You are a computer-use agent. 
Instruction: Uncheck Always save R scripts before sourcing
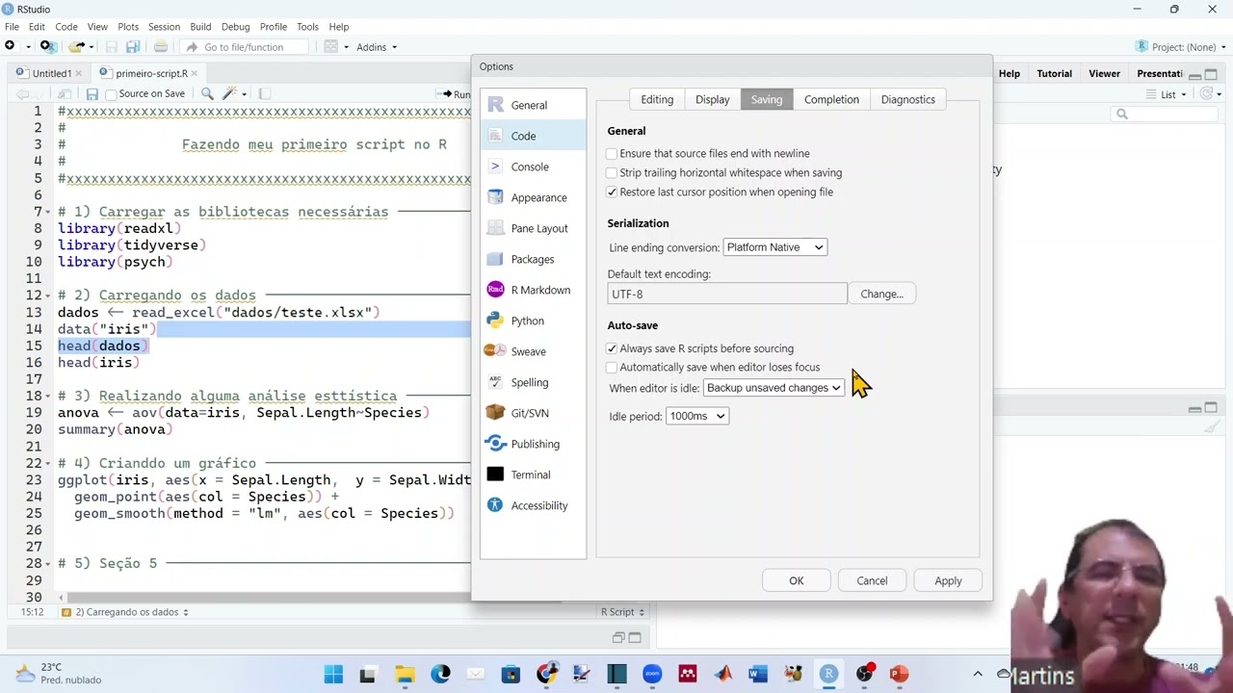[x=612, y=348]
